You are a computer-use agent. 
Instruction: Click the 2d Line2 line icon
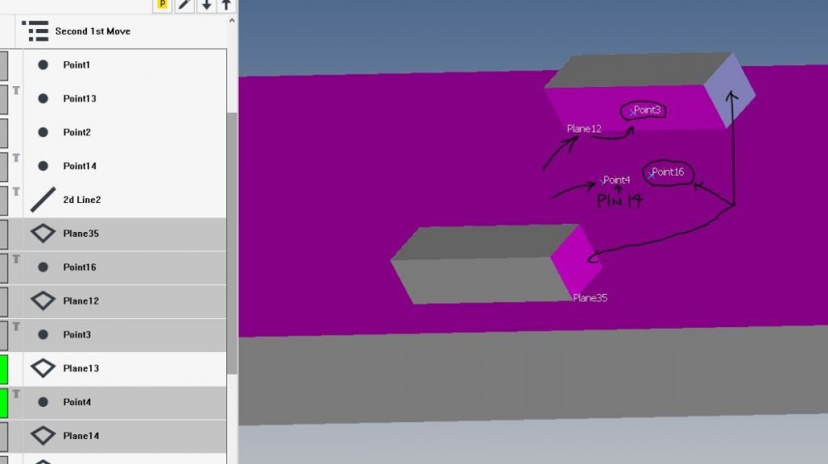point(43,200)
